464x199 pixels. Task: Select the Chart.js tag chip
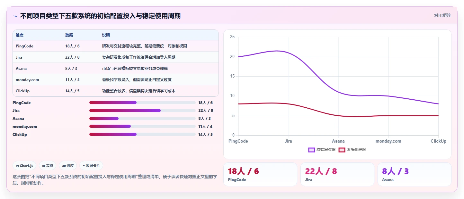[24, 166]
